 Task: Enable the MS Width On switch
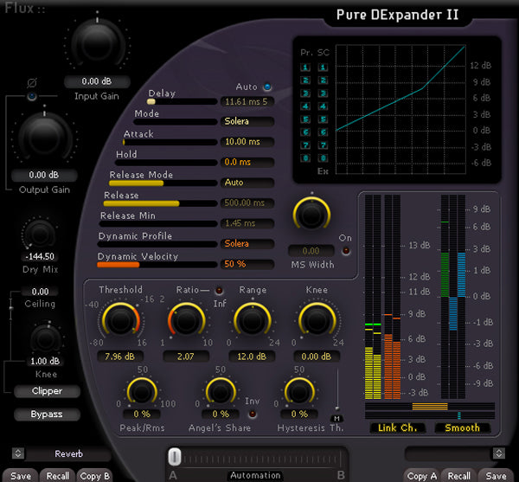[x=347, y=251]
